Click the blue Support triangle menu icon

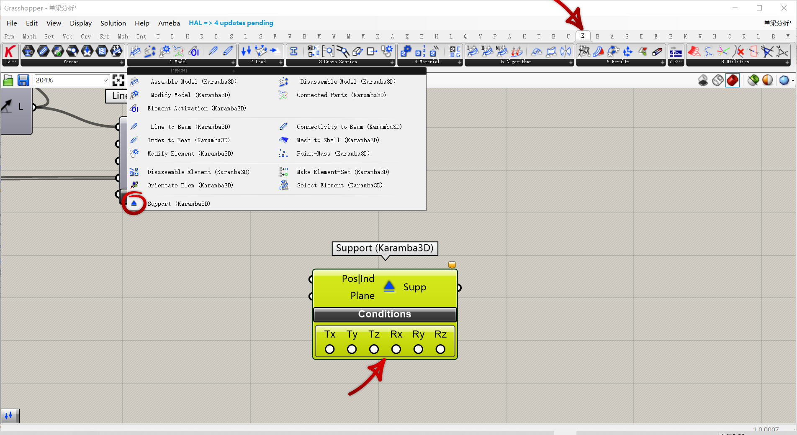134,203
